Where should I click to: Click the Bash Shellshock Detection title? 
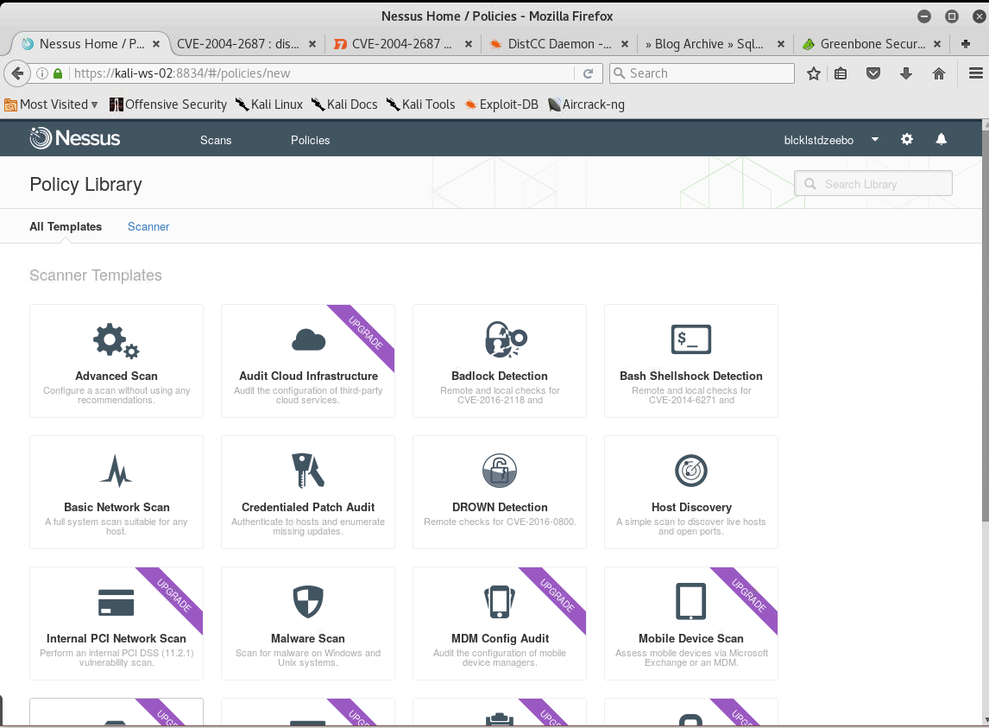pos(690,376)
